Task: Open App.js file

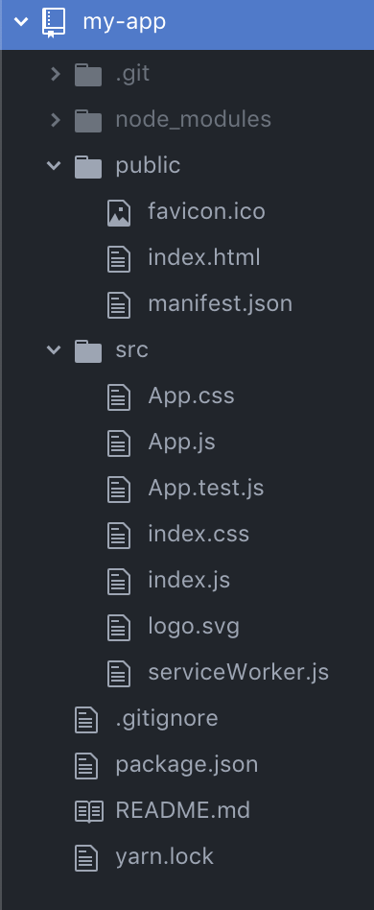Action: pyautogui.click(x=181, y=443)
